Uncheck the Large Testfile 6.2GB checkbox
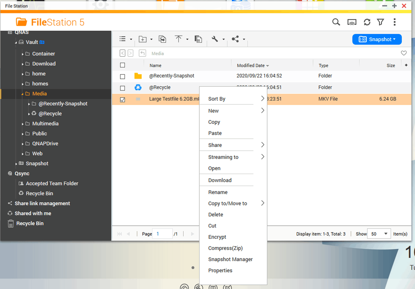415x289 pixels. point(122,100)
